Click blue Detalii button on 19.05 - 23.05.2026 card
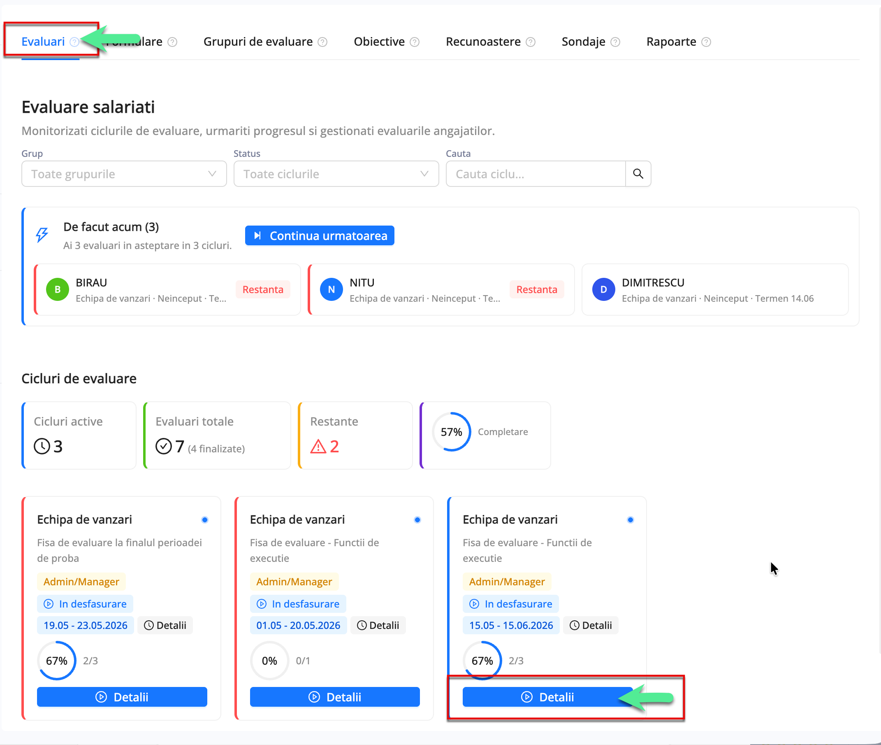Screen dimensions: 881x745 [122, 696]
